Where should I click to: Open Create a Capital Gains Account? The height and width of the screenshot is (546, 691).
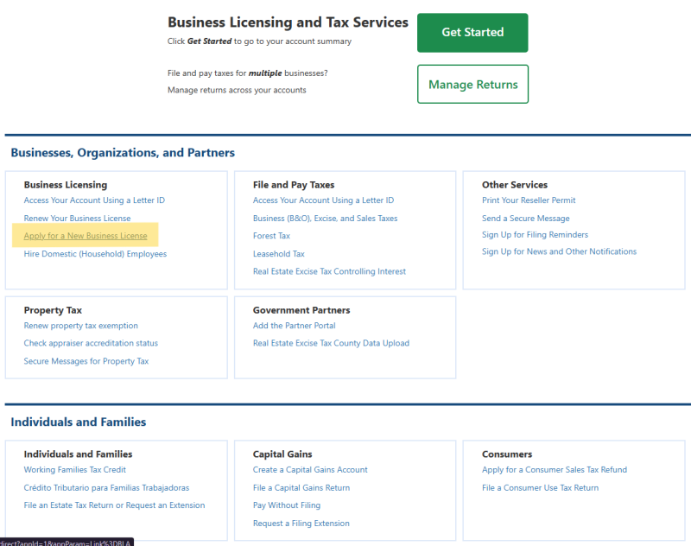click(310, 470)
